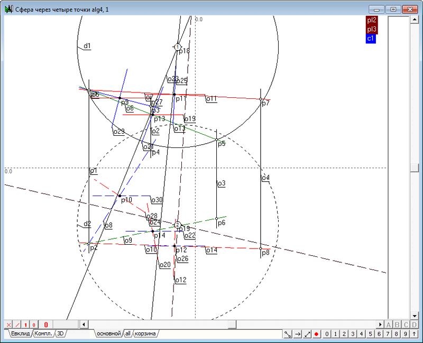The image size is (423, 343).
Task: Click circled point 2 near p19
Action: click(x=177, y=225)
